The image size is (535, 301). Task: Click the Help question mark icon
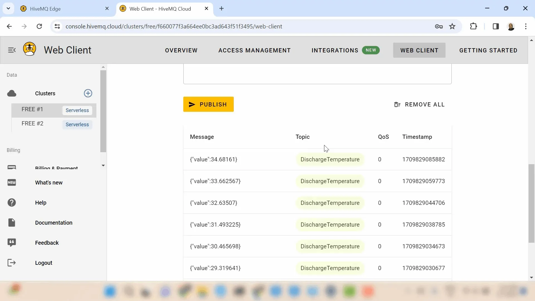pyautogui.click(x=12, y=203)
